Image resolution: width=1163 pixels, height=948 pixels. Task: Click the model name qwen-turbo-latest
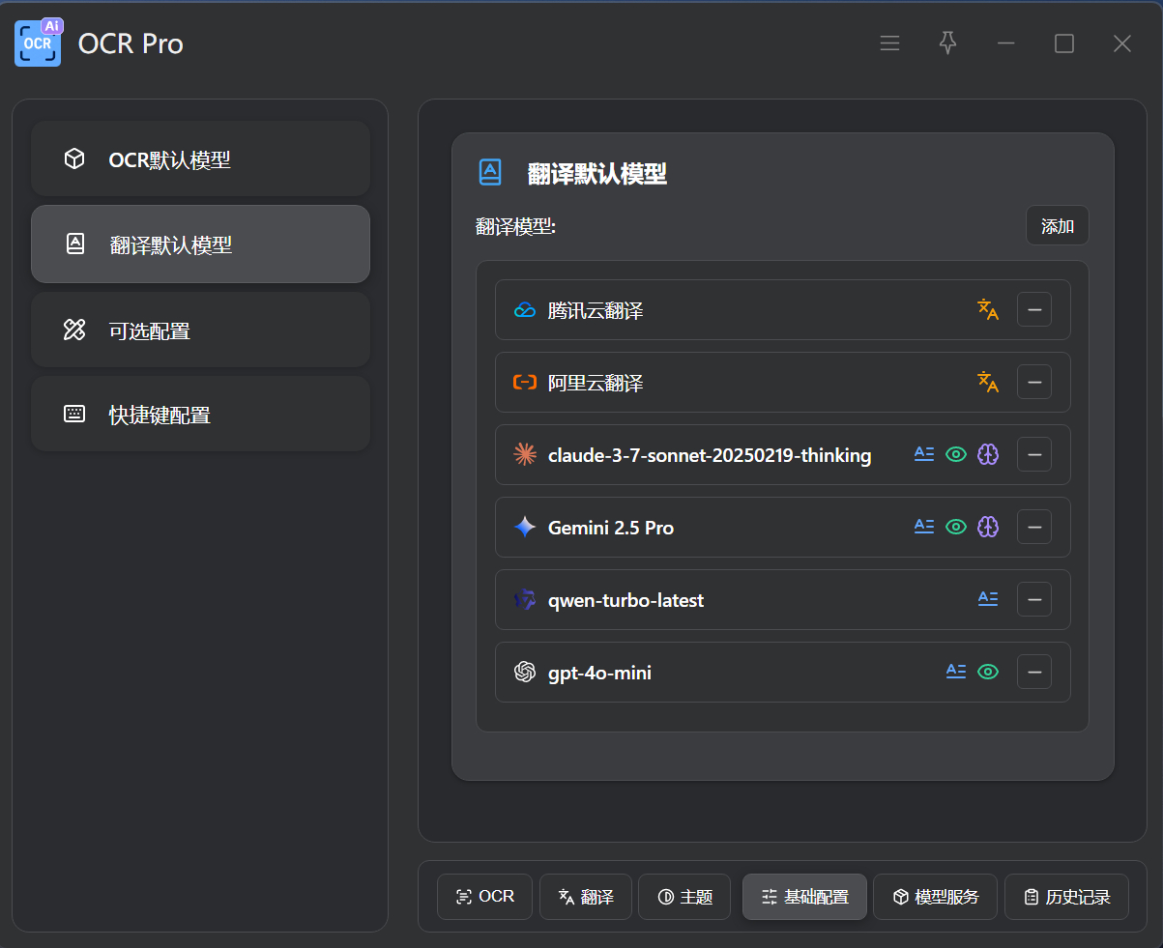point(625,600)
